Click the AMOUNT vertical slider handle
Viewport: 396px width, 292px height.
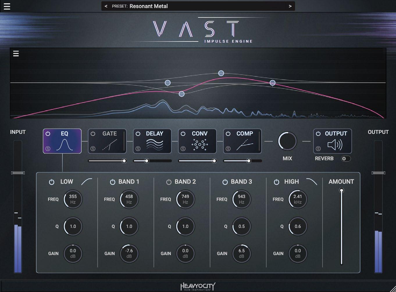tap(342, 190)
